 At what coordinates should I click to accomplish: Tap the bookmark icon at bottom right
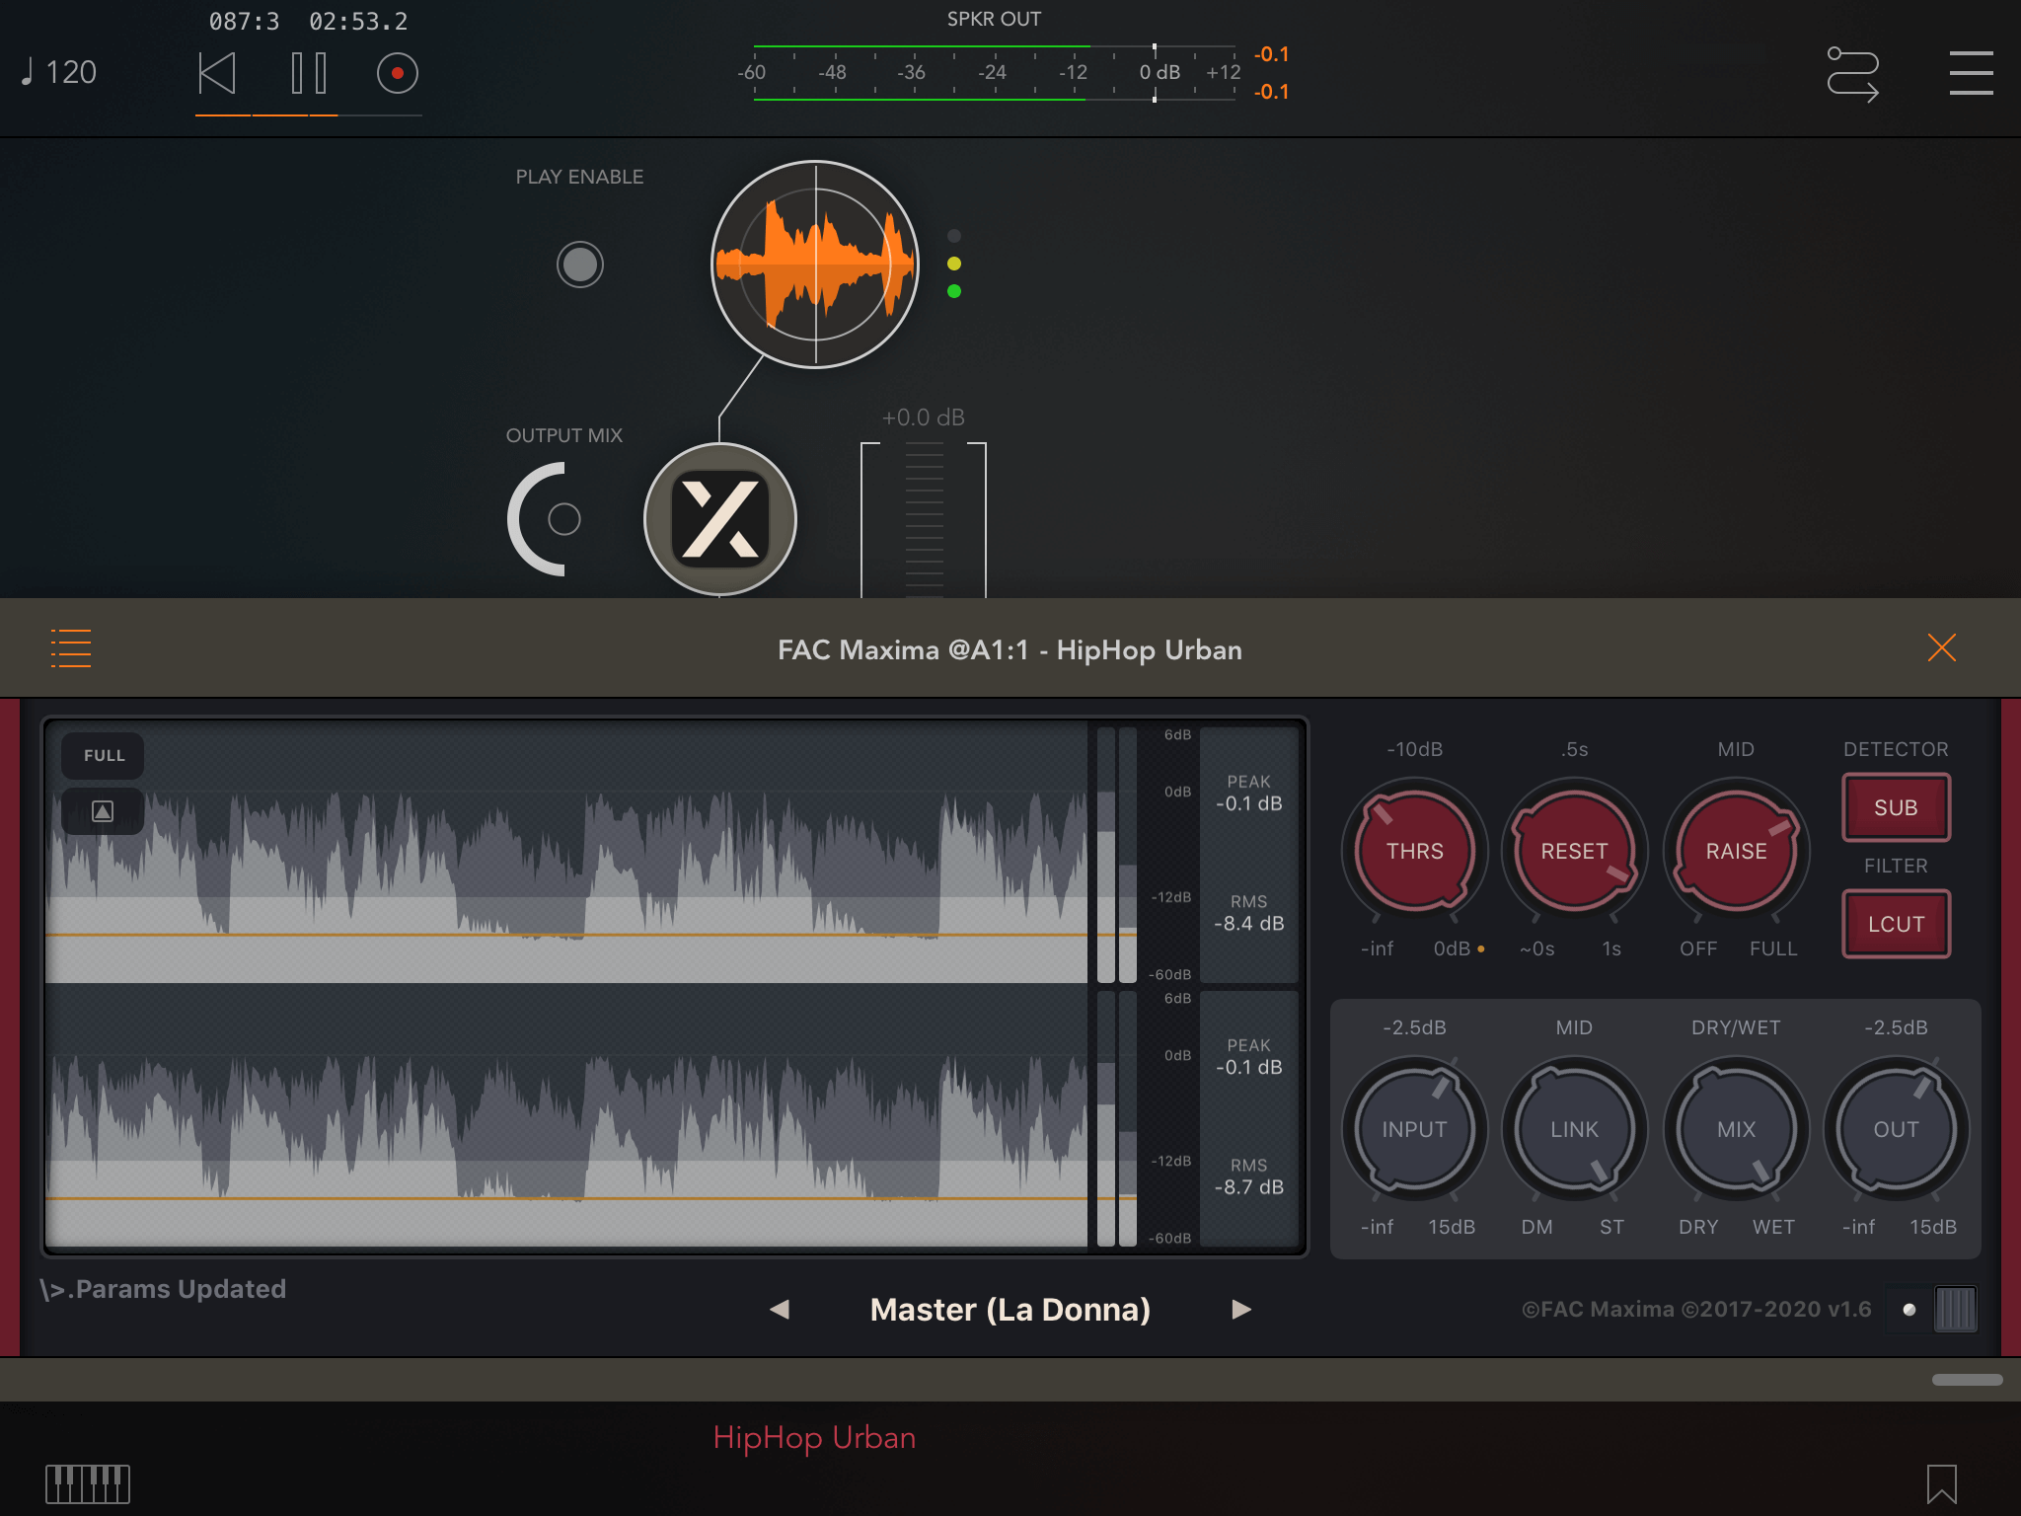click(1941, 1483)
